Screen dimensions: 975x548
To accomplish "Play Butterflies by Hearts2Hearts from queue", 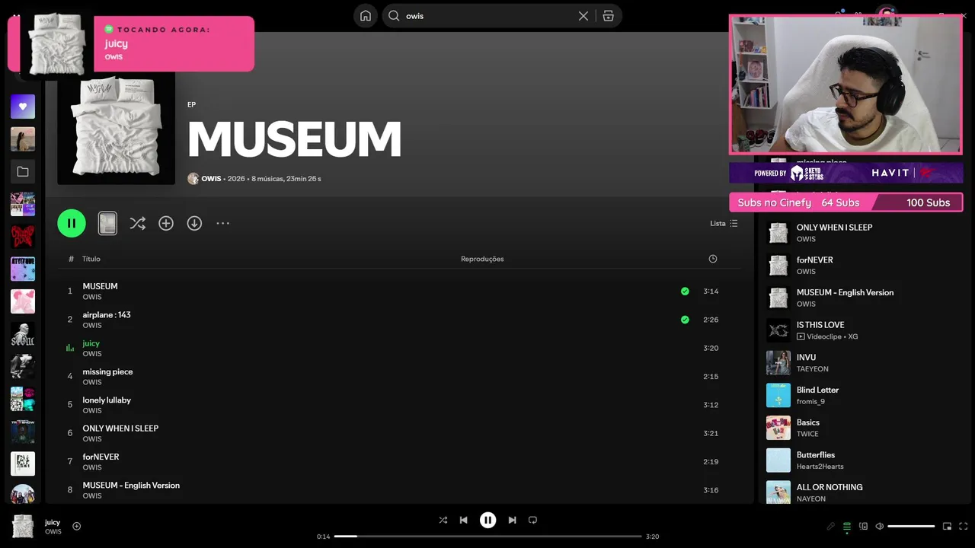I will pos(864,460).
